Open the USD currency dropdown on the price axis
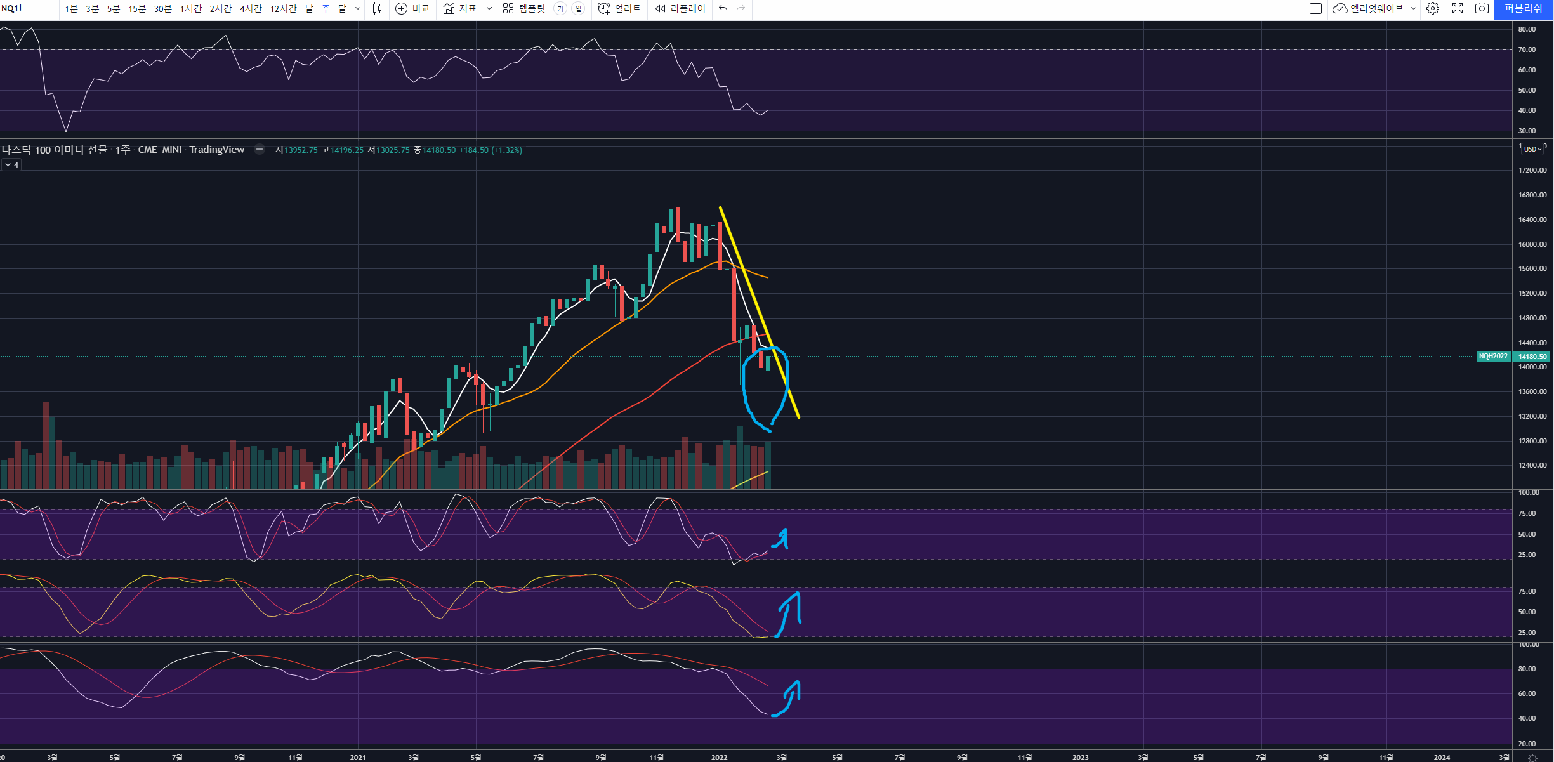The width and height of the screenshot is (1554, 762). coord(1532,149)
